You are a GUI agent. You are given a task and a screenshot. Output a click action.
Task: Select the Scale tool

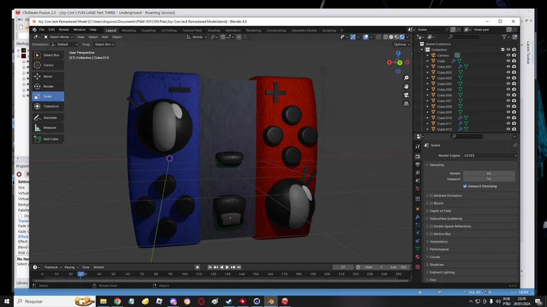[48, 96]
